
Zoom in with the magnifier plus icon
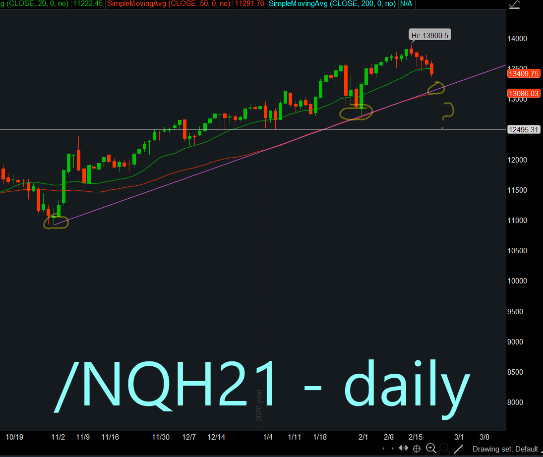[x=431, y=449]
